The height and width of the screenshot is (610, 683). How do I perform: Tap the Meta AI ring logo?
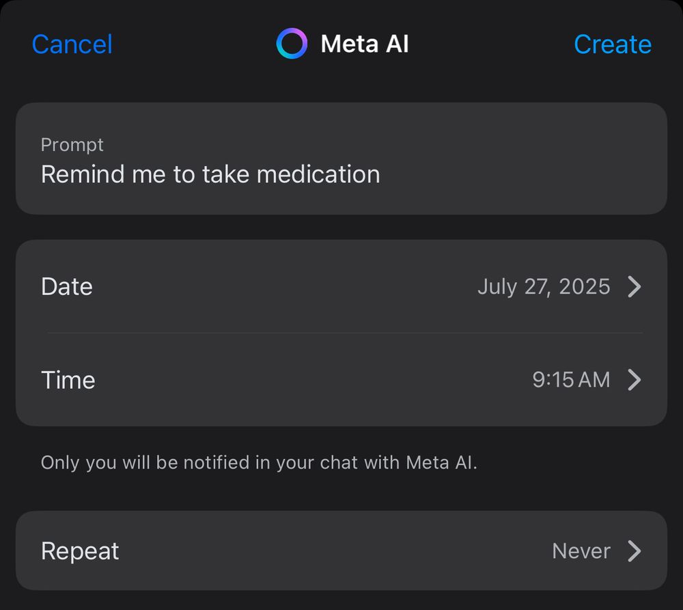[x=292, y=44]
